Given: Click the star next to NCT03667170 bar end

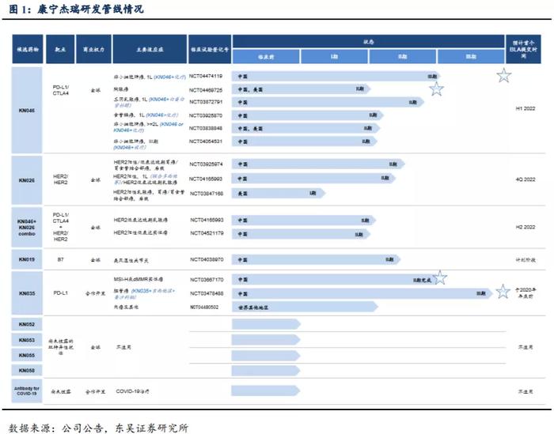Looking at the screenshot, I should tap(440, 277).
